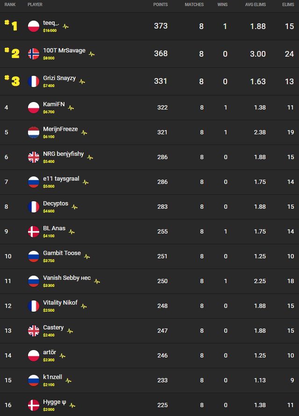Image resolution: width=299 pixels, height=416 pixels.
Task: Click the pulse icon next to Grizi Snayzy
Action: click(x=82, y=81)
